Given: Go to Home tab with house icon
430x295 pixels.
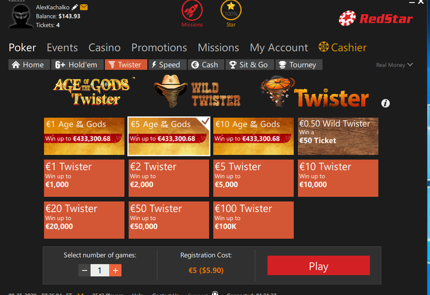Looking at the screenshot, I should click(29, 64).
